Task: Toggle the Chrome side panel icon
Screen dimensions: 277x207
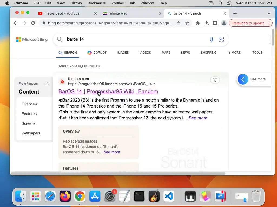Action: coord(215,23)
